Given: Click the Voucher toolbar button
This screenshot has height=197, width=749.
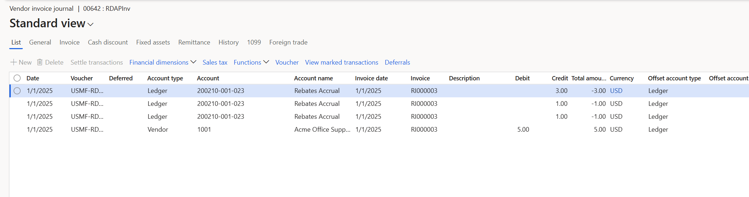Looking at the screenshot, I should pyautogui.click(x=287, y=62).
